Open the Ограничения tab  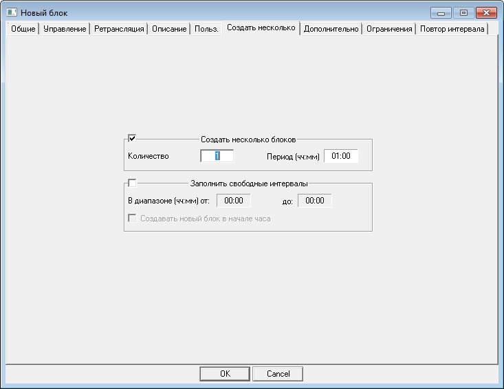[x=389, y=29]
